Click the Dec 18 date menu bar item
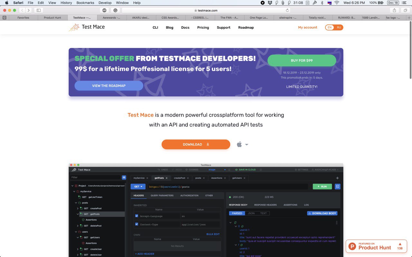The height and width of the screenshot is (257, 412). [x=393, y=3]
